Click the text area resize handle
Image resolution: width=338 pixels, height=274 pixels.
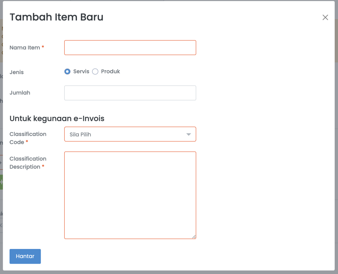point(194,236)
